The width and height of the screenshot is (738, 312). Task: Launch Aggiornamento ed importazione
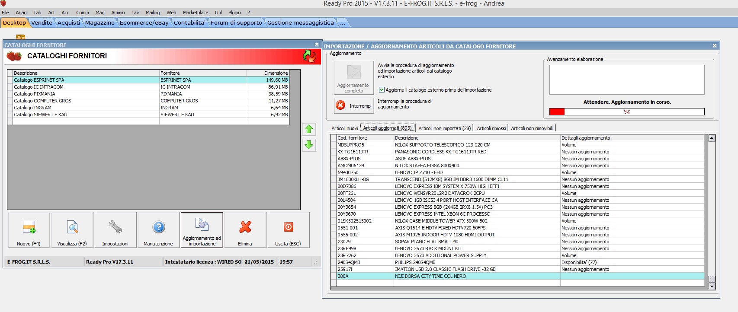(x=202, y=230)
